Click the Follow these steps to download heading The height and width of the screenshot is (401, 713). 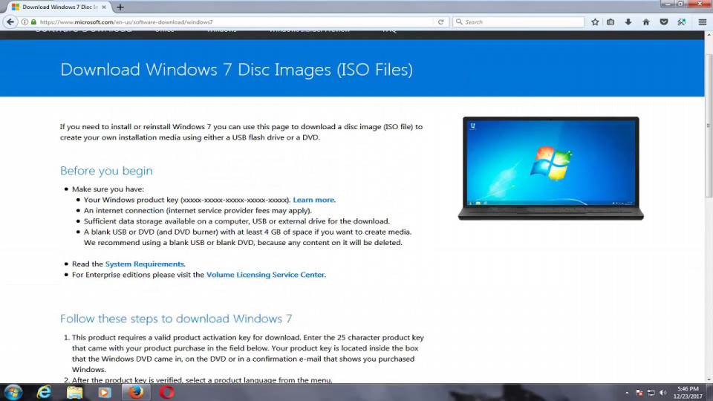(x=176, y=319)
